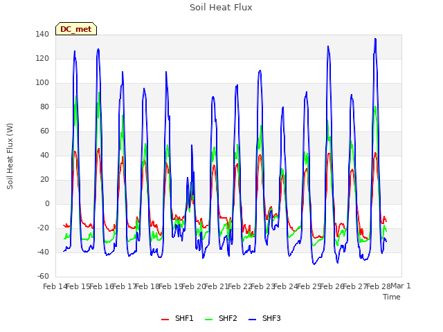Click the 140 y-axis tick label
443x332 pixels.
pos(42,35)
